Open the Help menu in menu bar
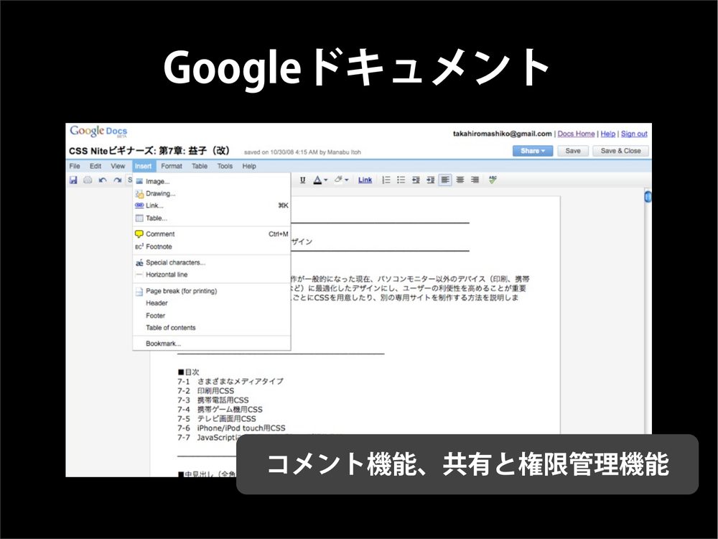This screenshot has width=718, height=539. click(x=249, y=166)
